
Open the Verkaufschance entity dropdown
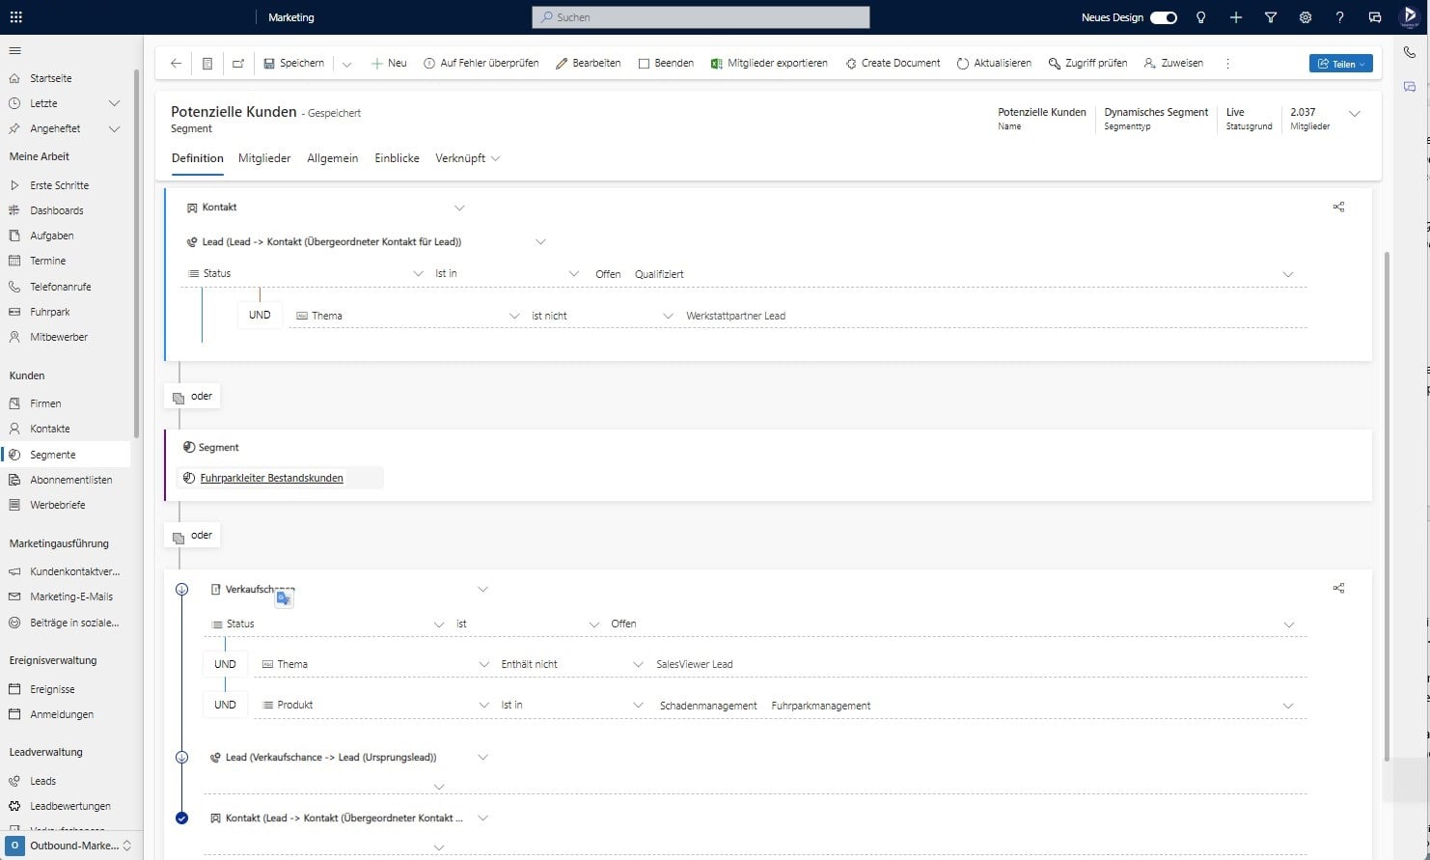click(482, 589)
